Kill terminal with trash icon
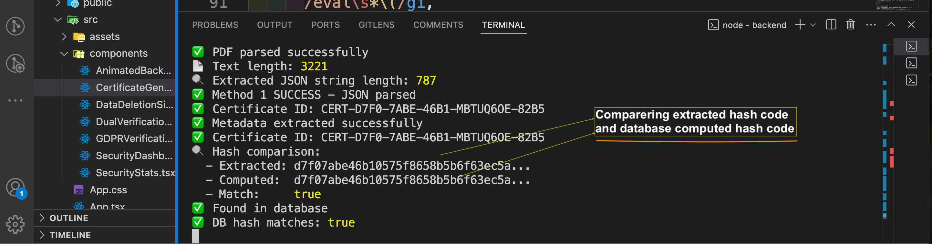The image size is (932, 244). (851, 25)
